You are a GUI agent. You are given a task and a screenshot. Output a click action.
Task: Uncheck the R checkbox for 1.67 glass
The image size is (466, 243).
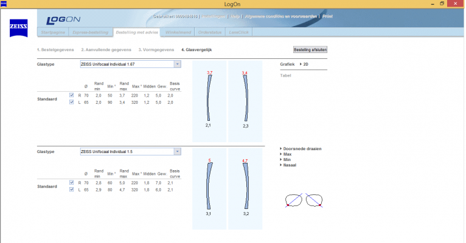click(x=71, y=95)
